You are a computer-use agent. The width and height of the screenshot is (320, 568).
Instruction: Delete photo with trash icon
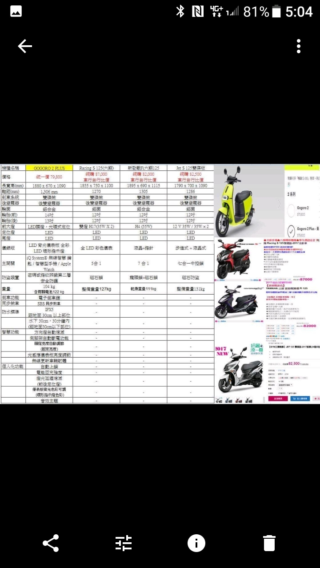pos(269,543)
